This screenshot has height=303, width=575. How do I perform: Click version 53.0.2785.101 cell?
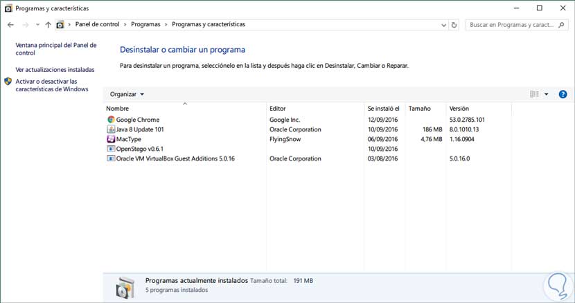point(467,120)
